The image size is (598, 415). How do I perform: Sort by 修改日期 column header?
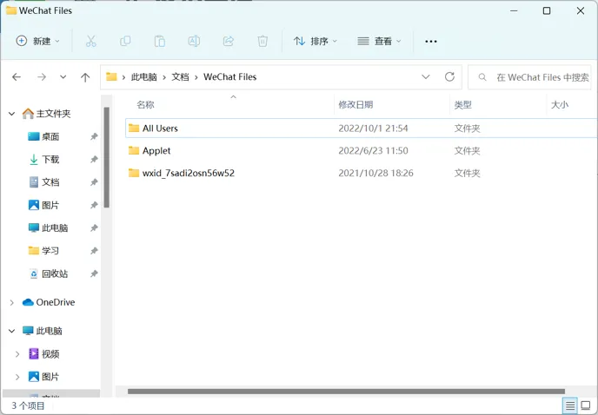(355, 105)
